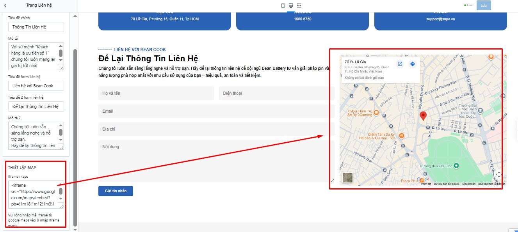
Task: Switch to full-width preview icon
Action: [299, 5]
